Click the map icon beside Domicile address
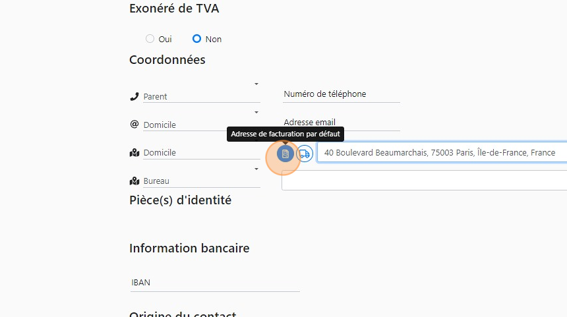567x317 pixels. [x=134, y=153]
